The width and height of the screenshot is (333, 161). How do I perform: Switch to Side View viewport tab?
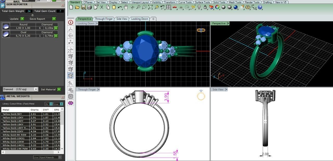tap(122, 19)
